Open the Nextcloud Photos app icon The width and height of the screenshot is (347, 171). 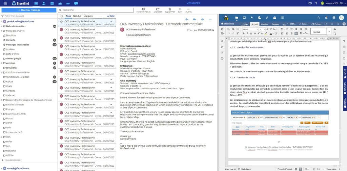tap(244, 18)
